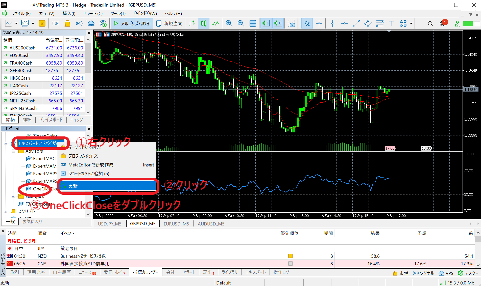Switch to line chart display
Viewport: 481px width, 286px height.
[x=216, y=23]
